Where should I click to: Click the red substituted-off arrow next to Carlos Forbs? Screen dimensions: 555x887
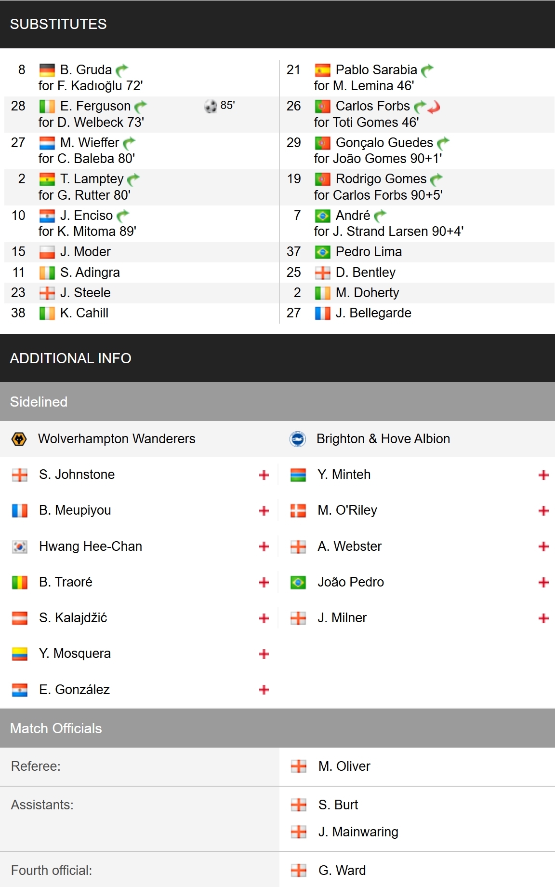click(x=434, y=107)
